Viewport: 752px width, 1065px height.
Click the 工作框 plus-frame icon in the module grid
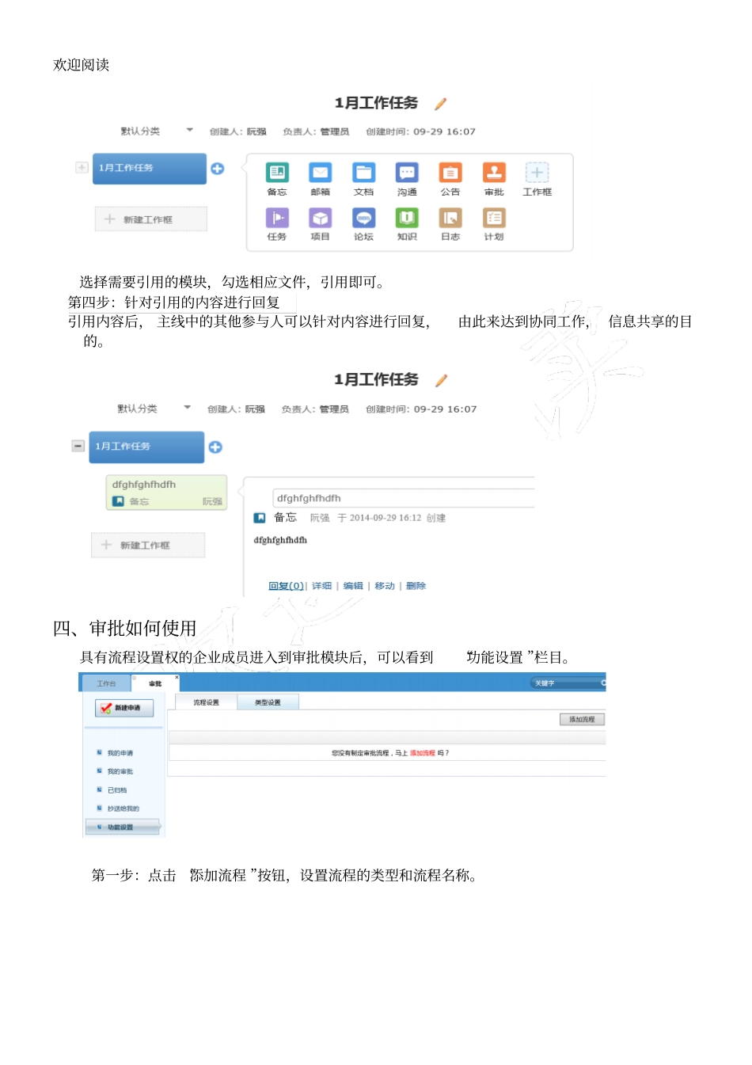537,172
